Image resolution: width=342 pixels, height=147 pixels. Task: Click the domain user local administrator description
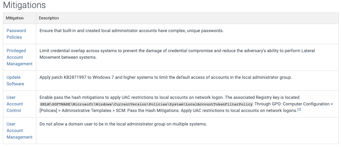(x=123, y=124)
